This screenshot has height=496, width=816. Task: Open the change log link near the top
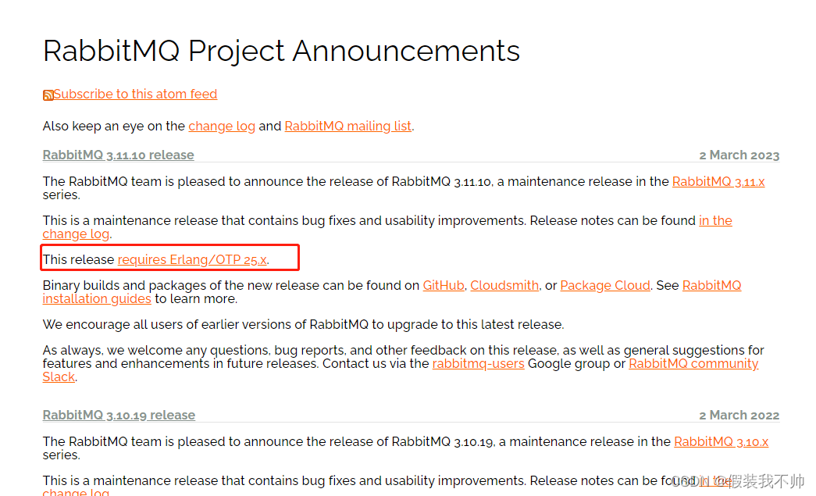(222, 127)
